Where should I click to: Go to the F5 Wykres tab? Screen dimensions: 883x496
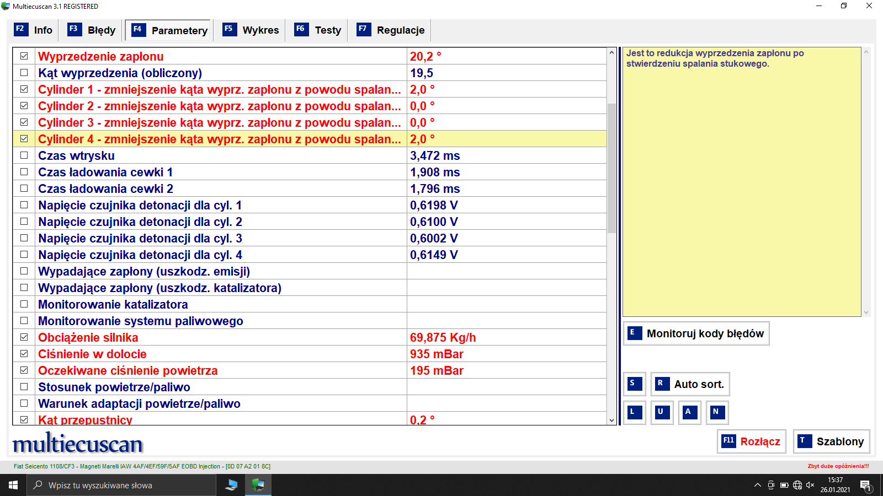pos(251,30)
